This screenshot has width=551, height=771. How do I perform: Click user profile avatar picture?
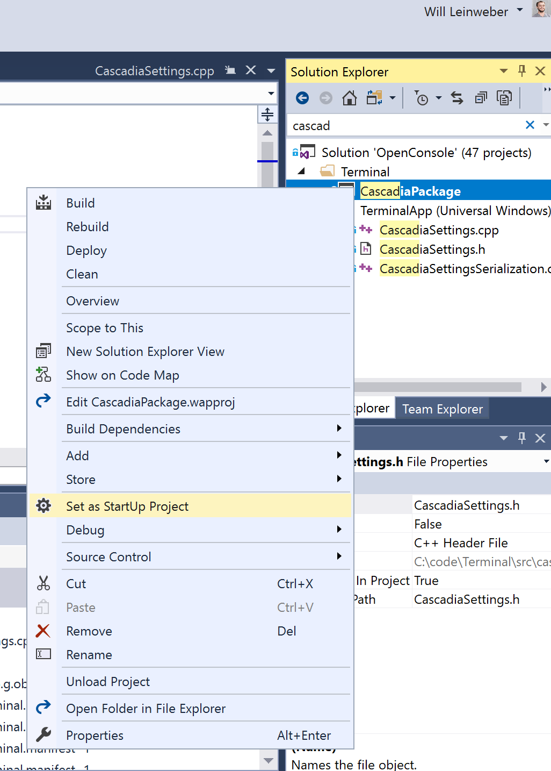(x=541, y=9)
